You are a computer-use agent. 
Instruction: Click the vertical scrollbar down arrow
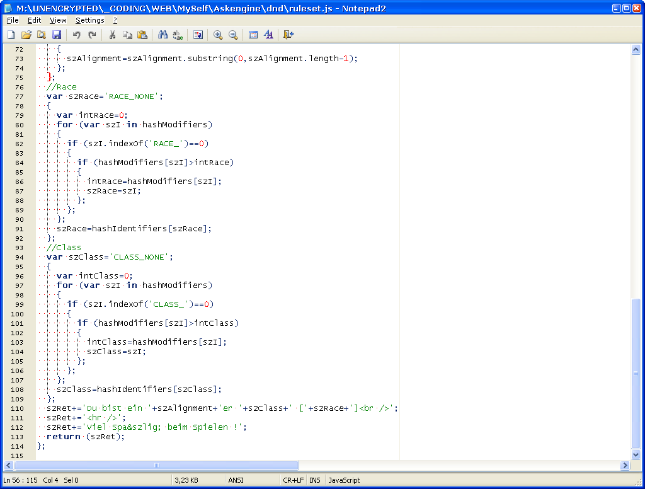pyautogui.click(x=636, y=455)
